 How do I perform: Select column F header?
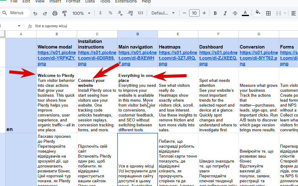218,34
